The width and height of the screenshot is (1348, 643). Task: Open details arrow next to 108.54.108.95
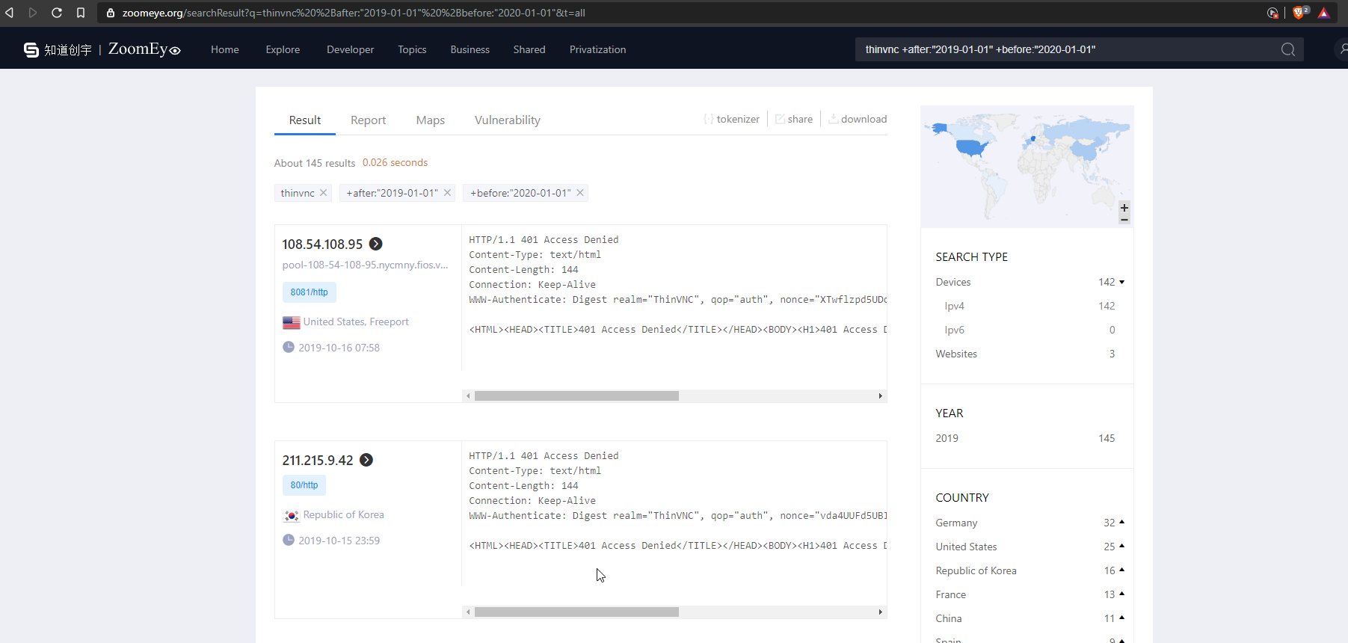376,244
